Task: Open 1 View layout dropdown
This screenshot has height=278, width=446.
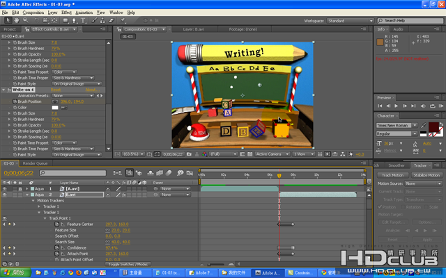Action: 304,154
